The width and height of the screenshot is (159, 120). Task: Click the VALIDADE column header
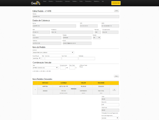(101, 83)
